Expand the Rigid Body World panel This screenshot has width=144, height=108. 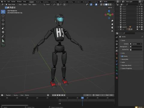click(131, 65)
